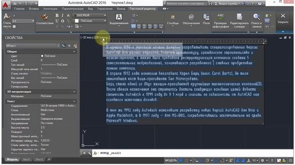Switch to the Вид ribbon tab
The height and width of the screenshot is (165, 295).
click(90, 9)
